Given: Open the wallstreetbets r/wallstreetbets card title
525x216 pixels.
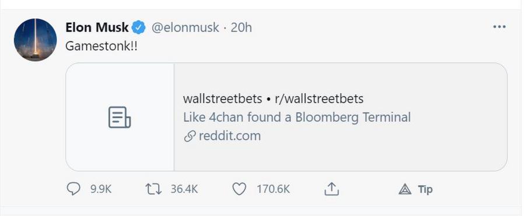Looking at the screenshot, I should point(273,98).
